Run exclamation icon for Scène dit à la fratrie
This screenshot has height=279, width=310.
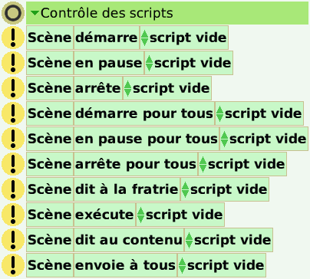[x=13, y=189]
